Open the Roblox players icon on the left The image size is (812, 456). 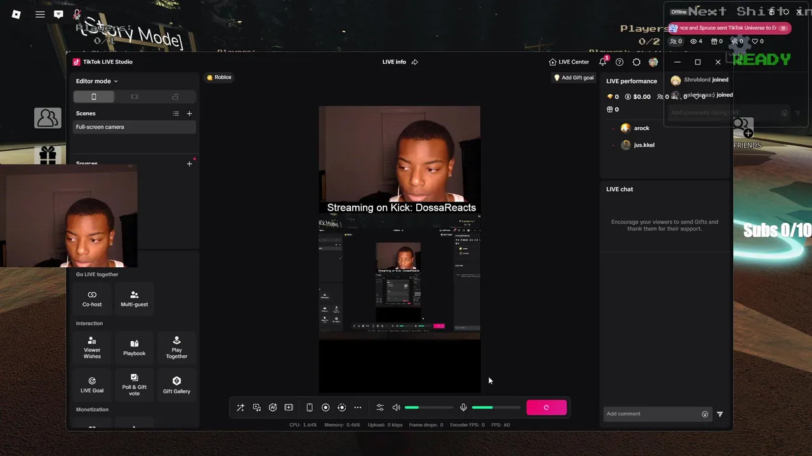(x=48, y=118)
